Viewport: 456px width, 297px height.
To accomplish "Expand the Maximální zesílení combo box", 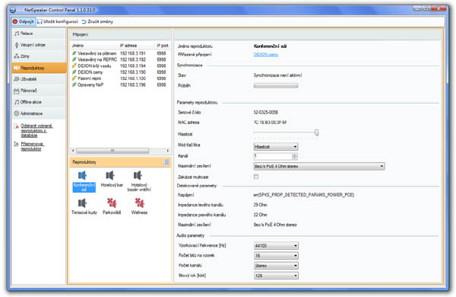I will pyautogui.click(x=319, y=167).
